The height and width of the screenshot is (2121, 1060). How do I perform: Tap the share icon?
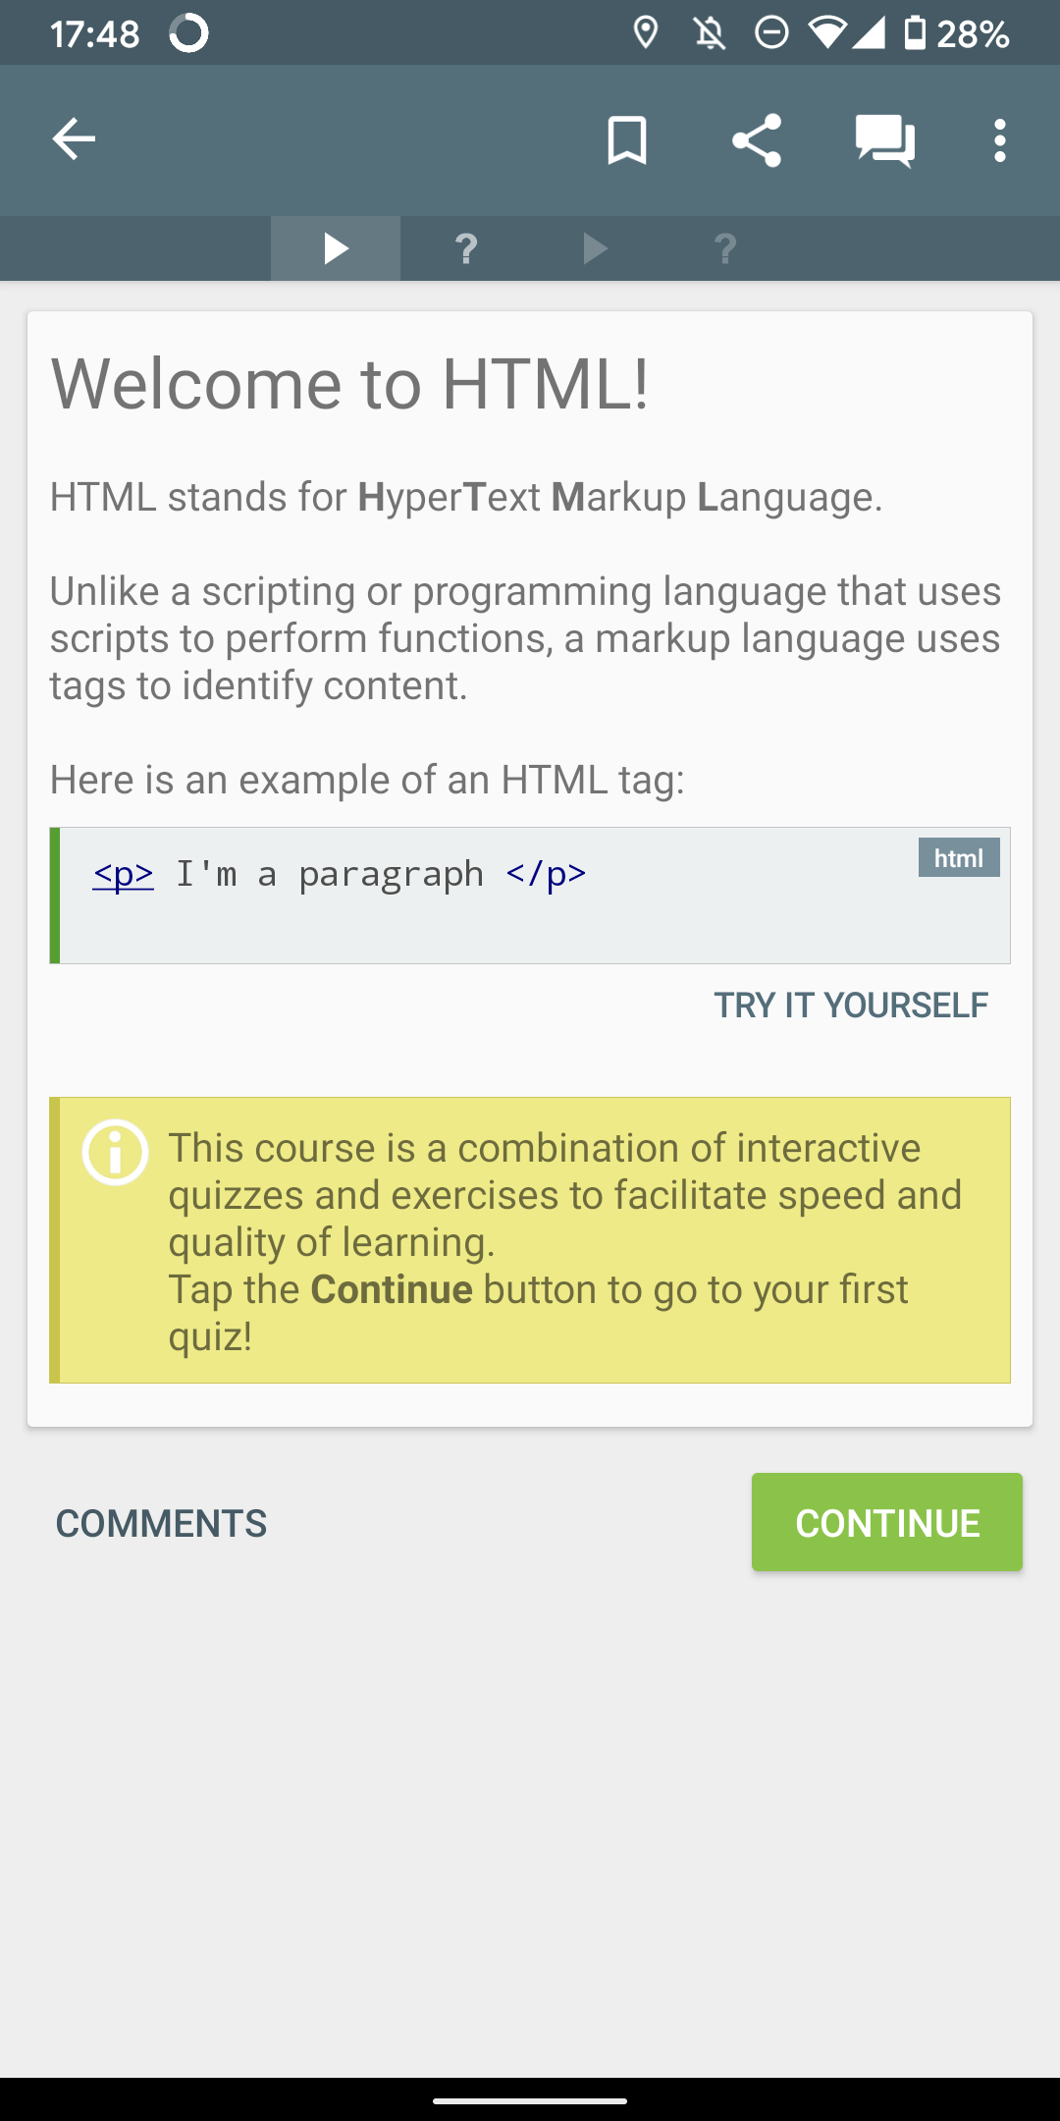point(757,139)
